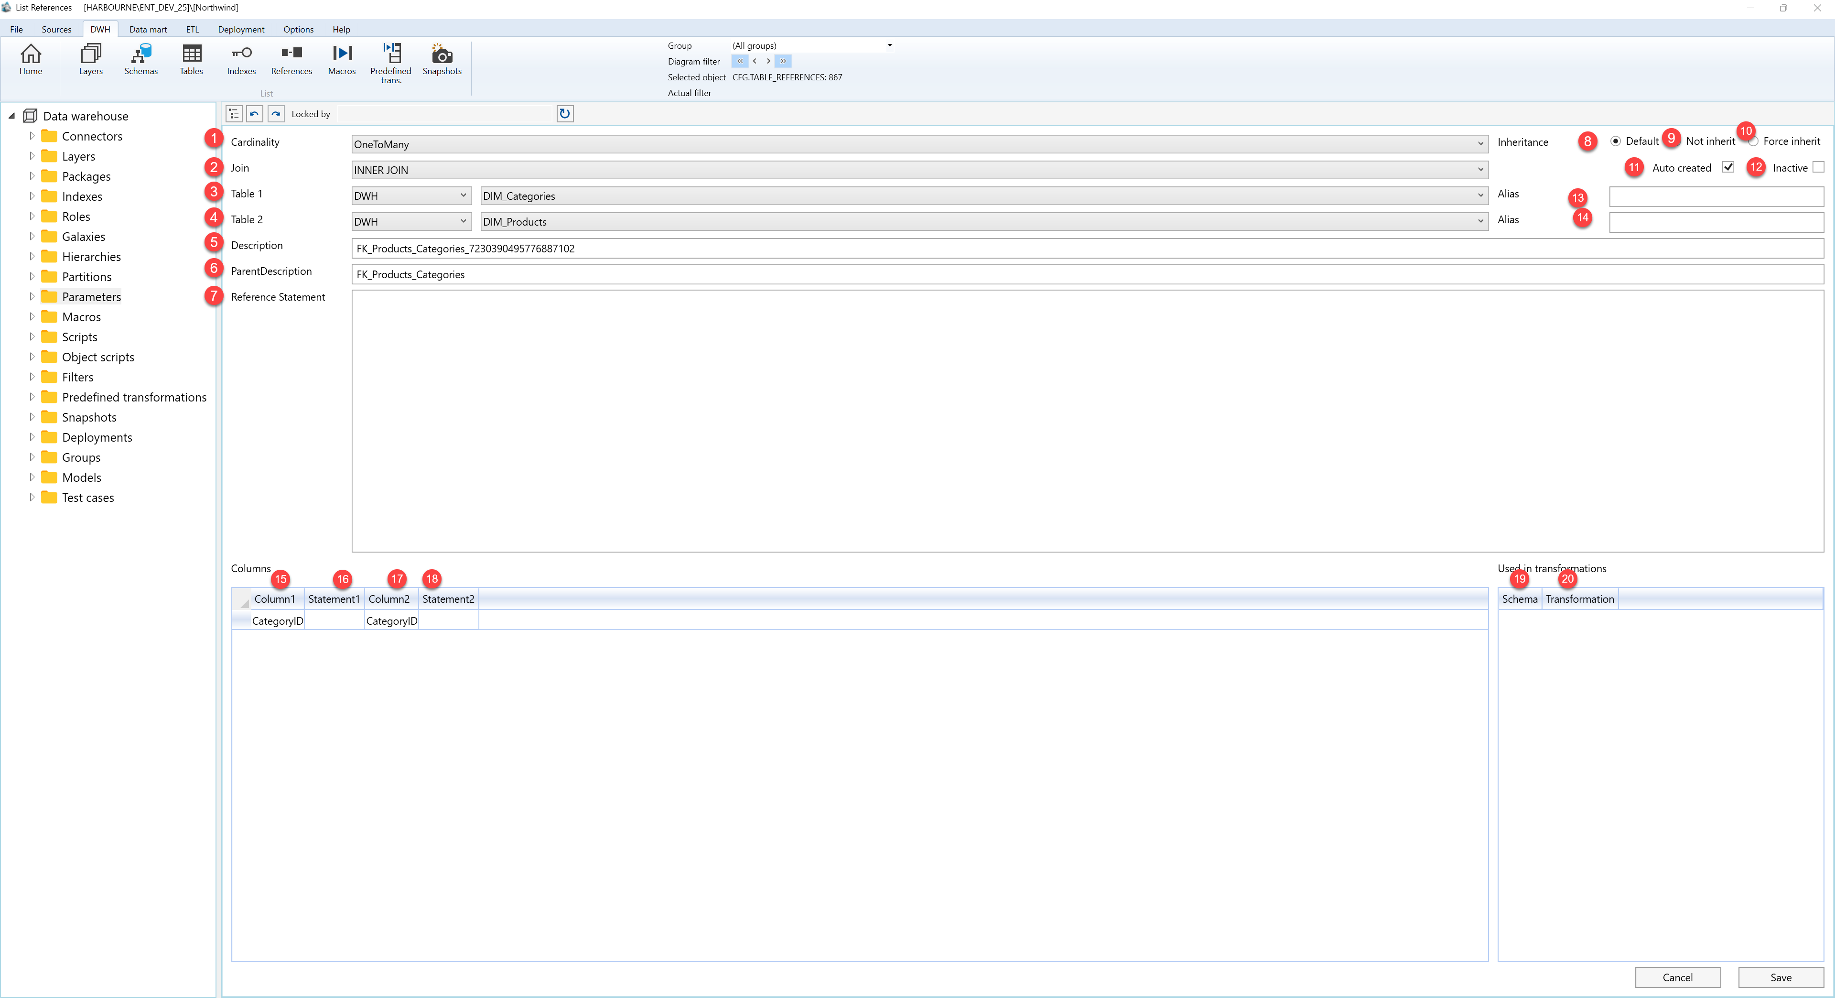Click the ParentDescription text field

coord(1088,274)
